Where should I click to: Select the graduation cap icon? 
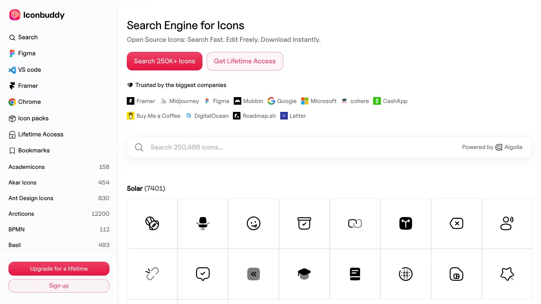click(304, 274)
